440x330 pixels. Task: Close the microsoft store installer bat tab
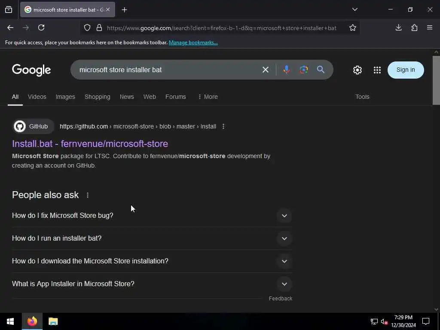(x=108, y=9)
